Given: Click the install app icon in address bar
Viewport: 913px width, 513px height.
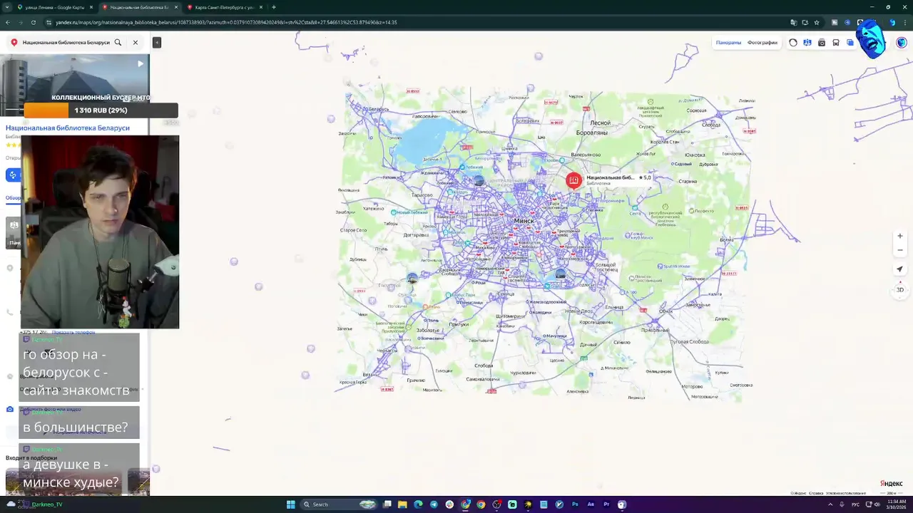Looking at the screenshot, I should [805, 22].
